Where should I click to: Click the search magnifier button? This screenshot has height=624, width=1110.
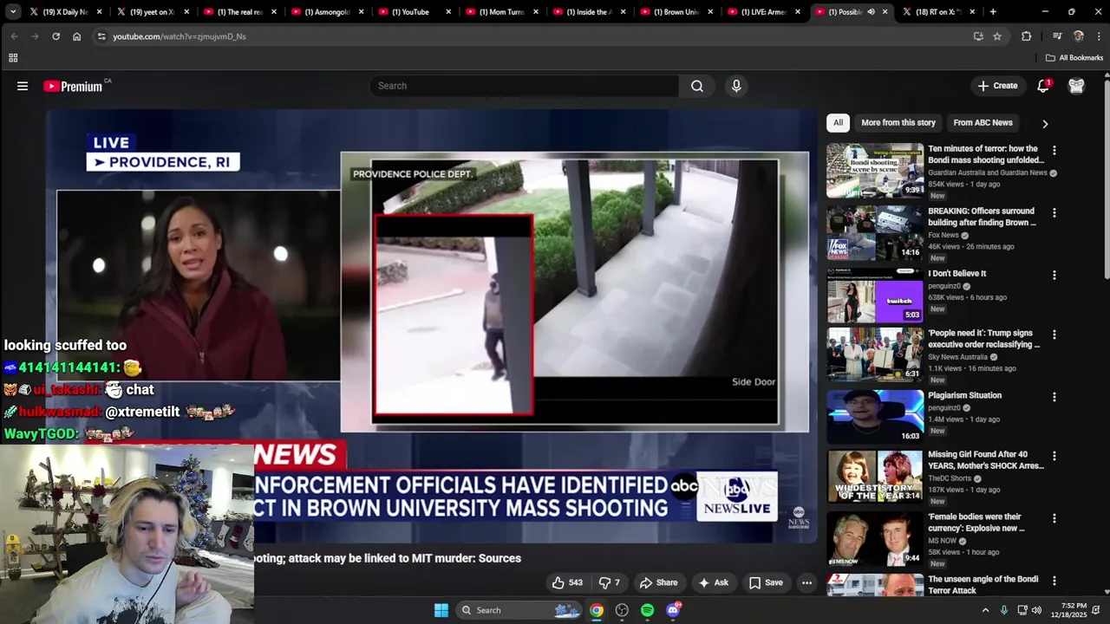(697, 86)
